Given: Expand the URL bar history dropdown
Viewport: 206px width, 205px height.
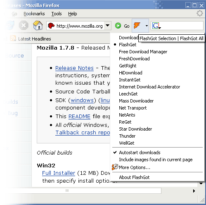Looking at the screenshot, I should point(107,26).
